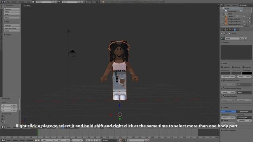Screen dimensions: 253x142
Task: Open the No Sync dropdown in timeline
Action: click(109, 140)
